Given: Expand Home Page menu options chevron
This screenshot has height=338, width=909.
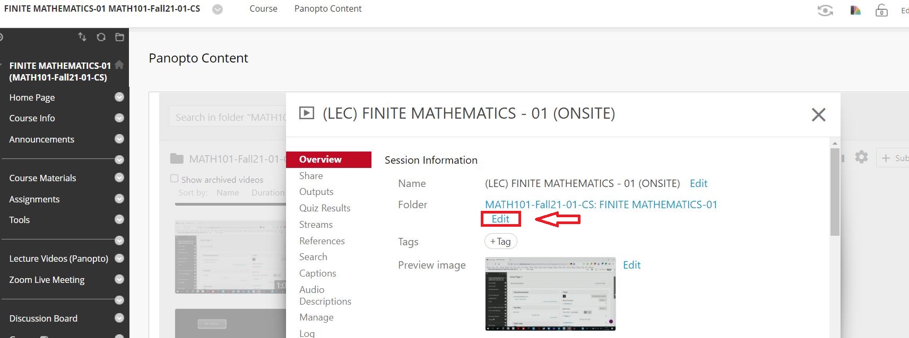Looking at the screenshot, I should pos(119,97).
